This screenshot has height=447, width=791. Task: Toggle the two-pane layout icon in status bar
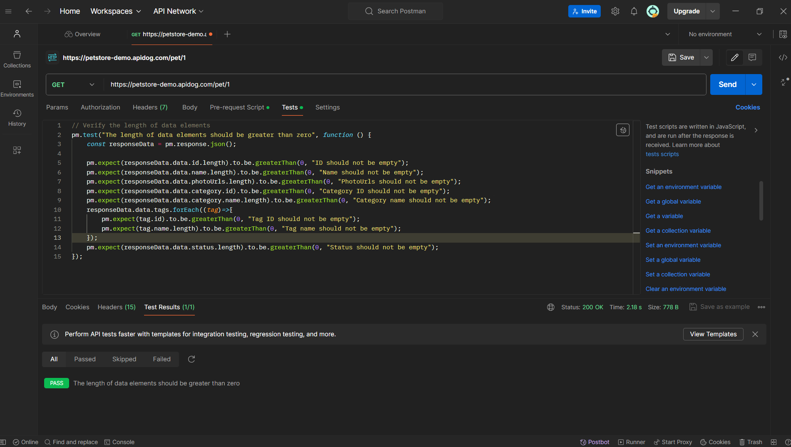click(x=774, y=442)
